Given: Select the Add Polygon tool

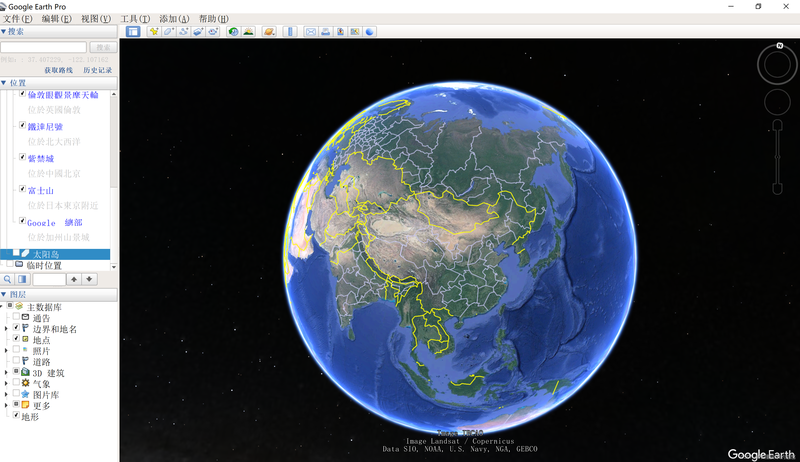Looking at the screenshot, I should click(x=169, y=31).
